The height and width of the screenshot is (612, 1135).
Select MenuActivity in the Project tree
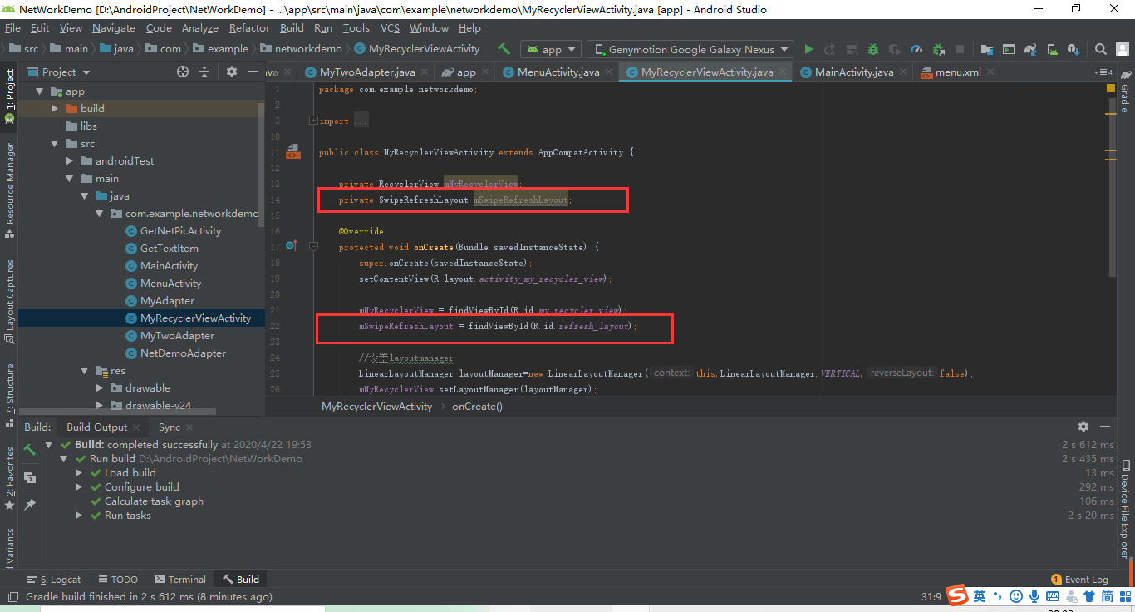[x=170, y=283]
